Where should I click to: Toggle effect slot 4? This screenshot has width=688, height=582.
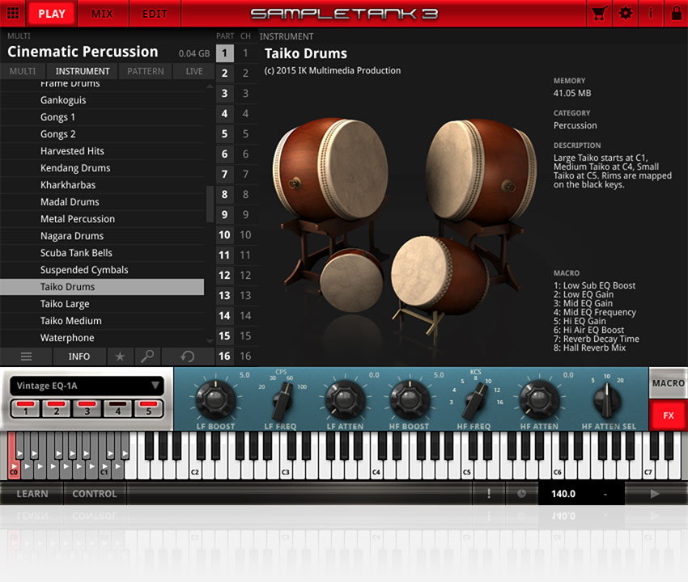(x=117, y=408)
